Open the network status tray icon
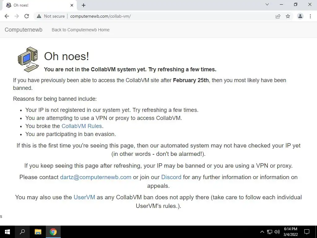The image size is (317, 238). (x=270, y=232)
